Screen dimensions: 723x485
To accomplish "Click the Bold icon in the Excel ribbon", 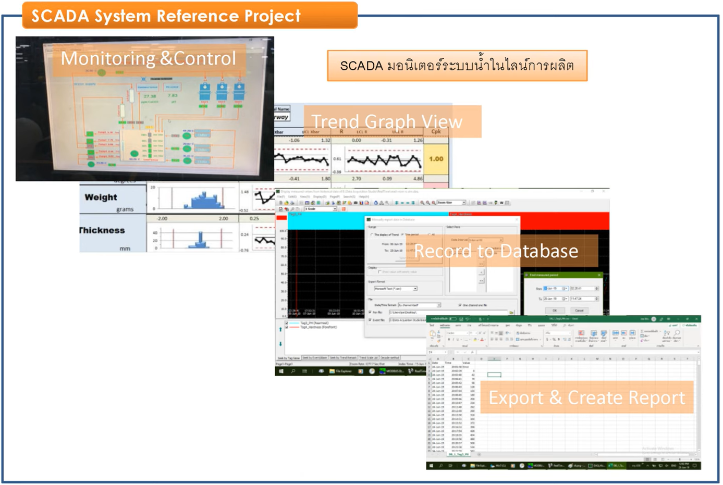I will pyautogui.click(x=449, y=339).
